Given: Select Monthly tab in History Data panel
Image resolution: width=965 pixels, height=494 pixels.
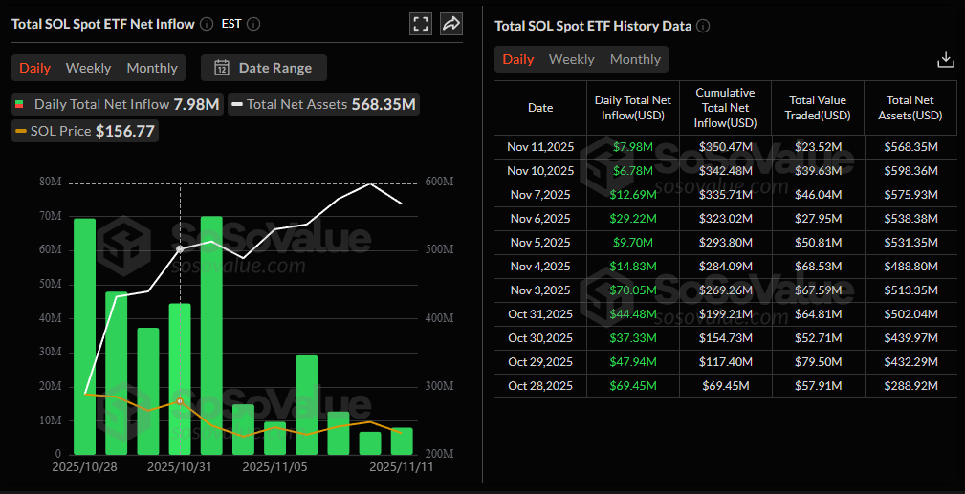Looking at the screenshot, I should [x=635, y=59].
